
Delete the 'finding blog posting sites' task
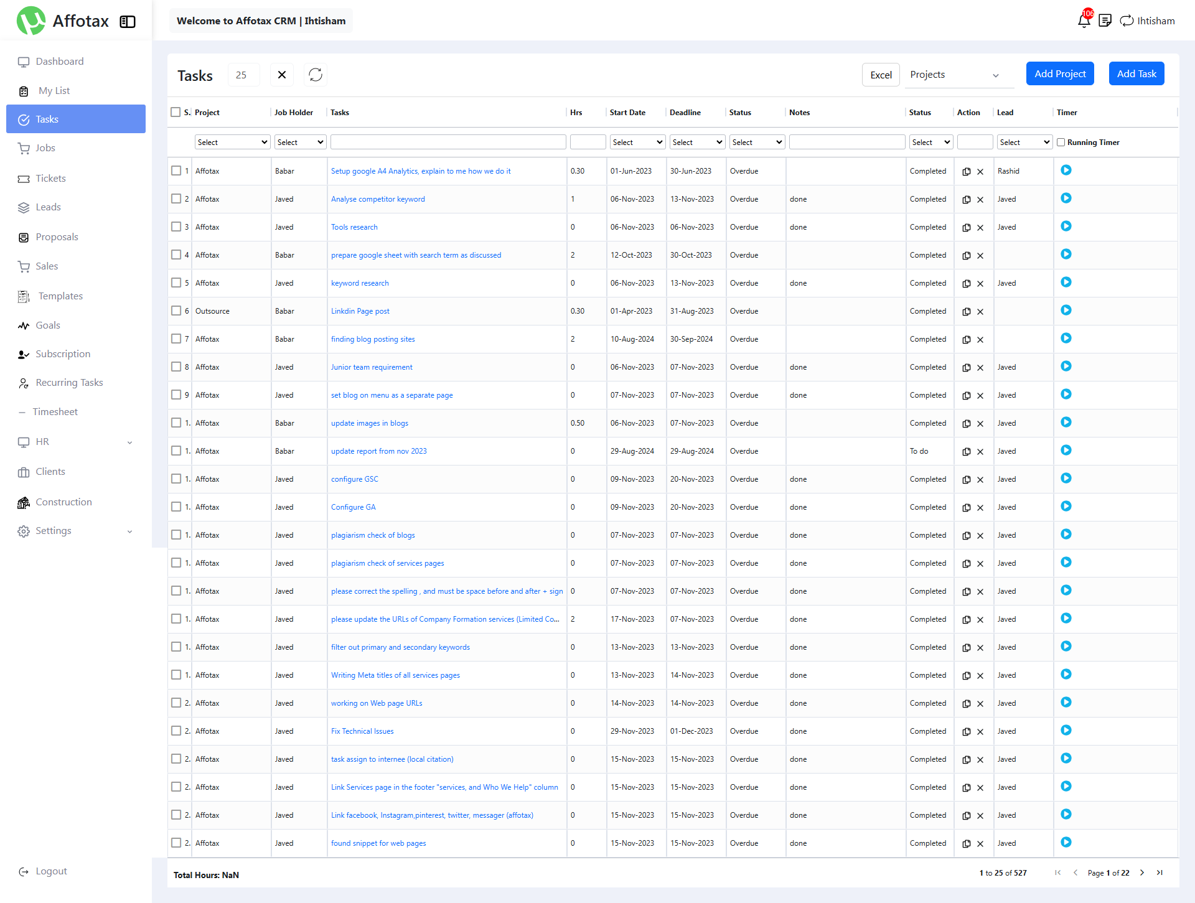(980, 340)
